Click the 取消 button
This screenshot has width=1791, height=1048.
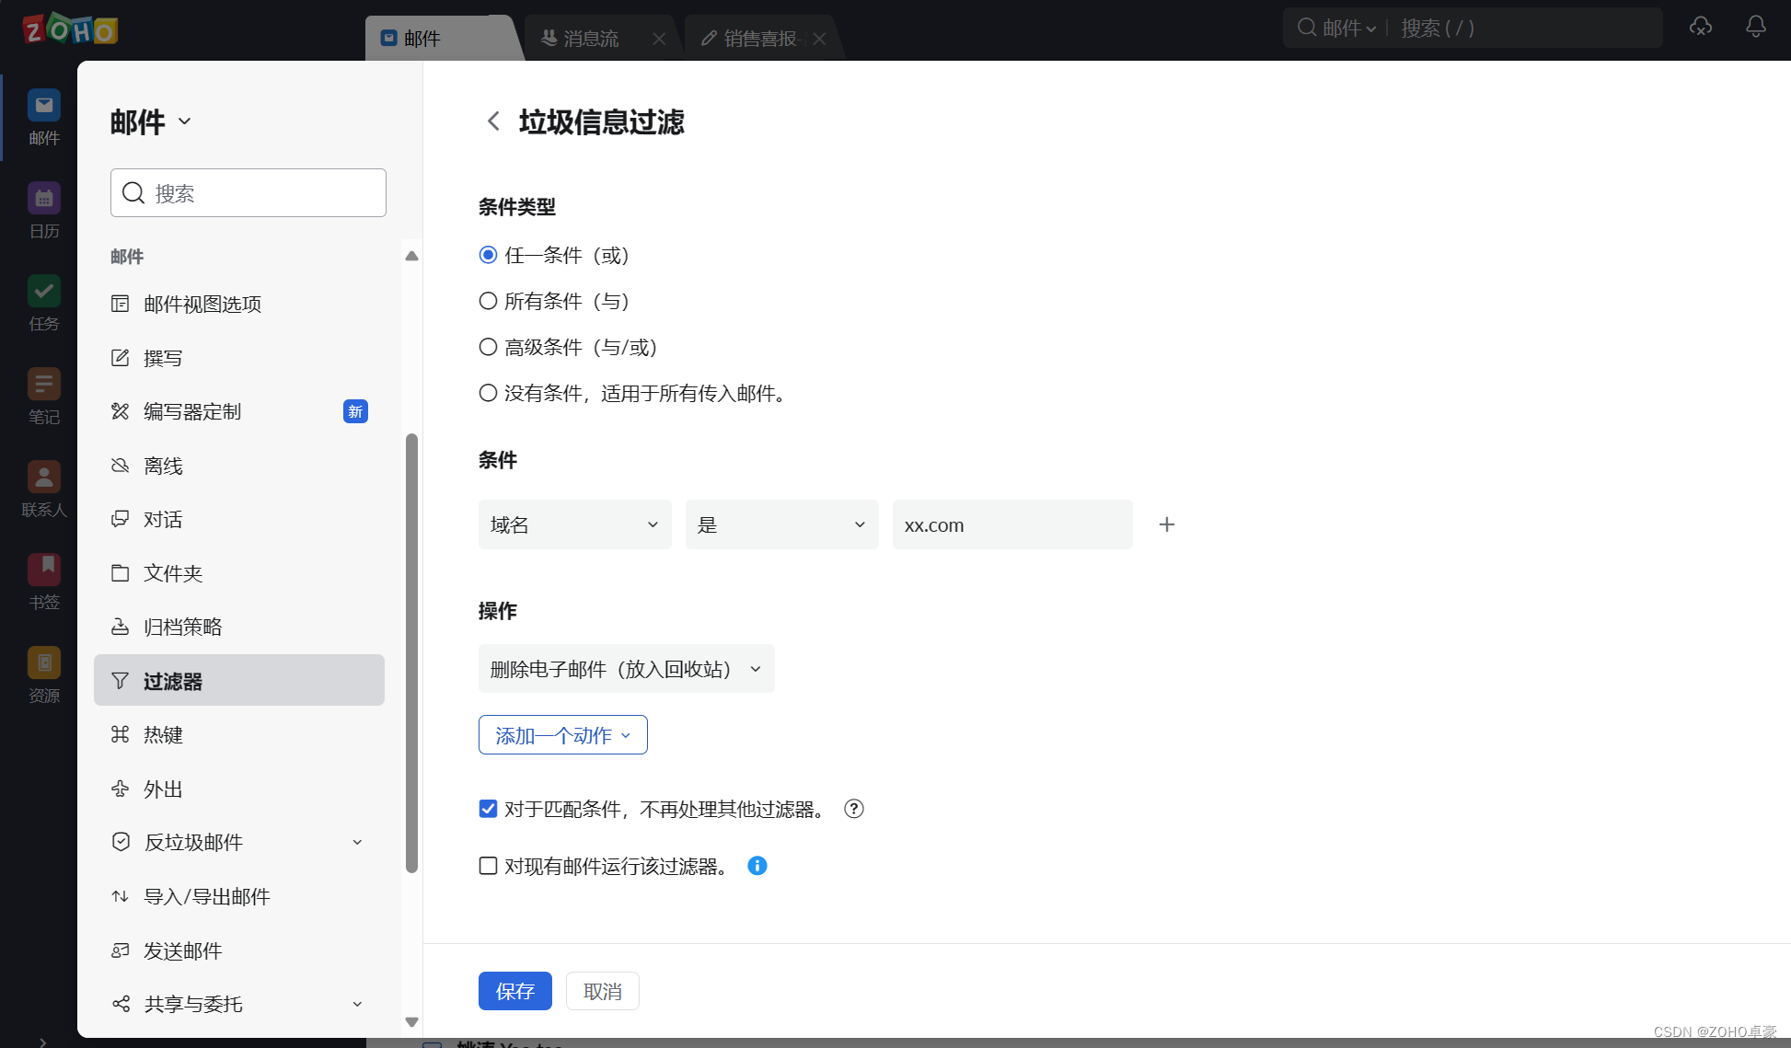[x=602, y=991]
